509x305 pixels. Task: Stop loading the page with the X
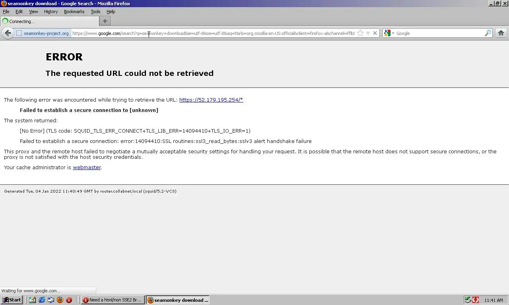pyautogui.click(x=375, y=33)
